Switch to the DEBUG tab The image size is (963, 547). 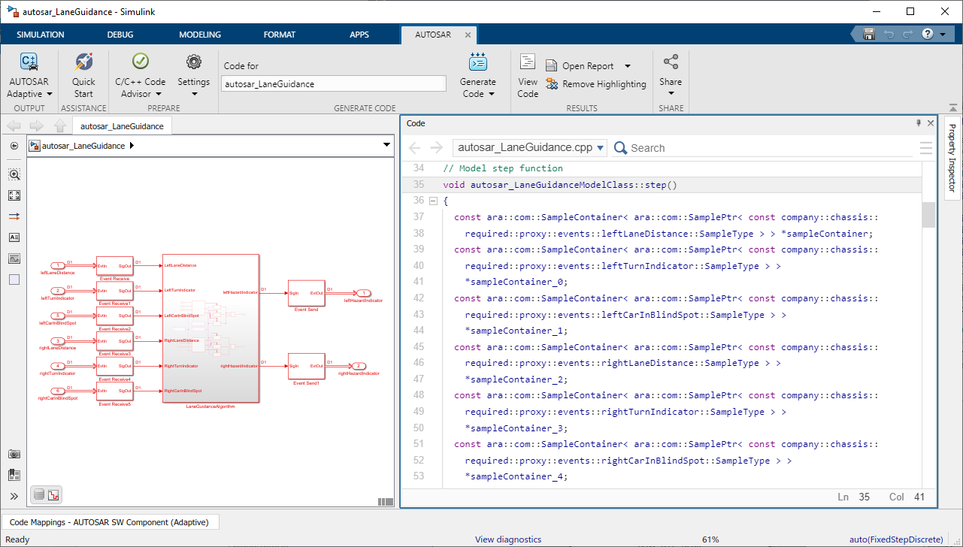[x=120, y=35]
